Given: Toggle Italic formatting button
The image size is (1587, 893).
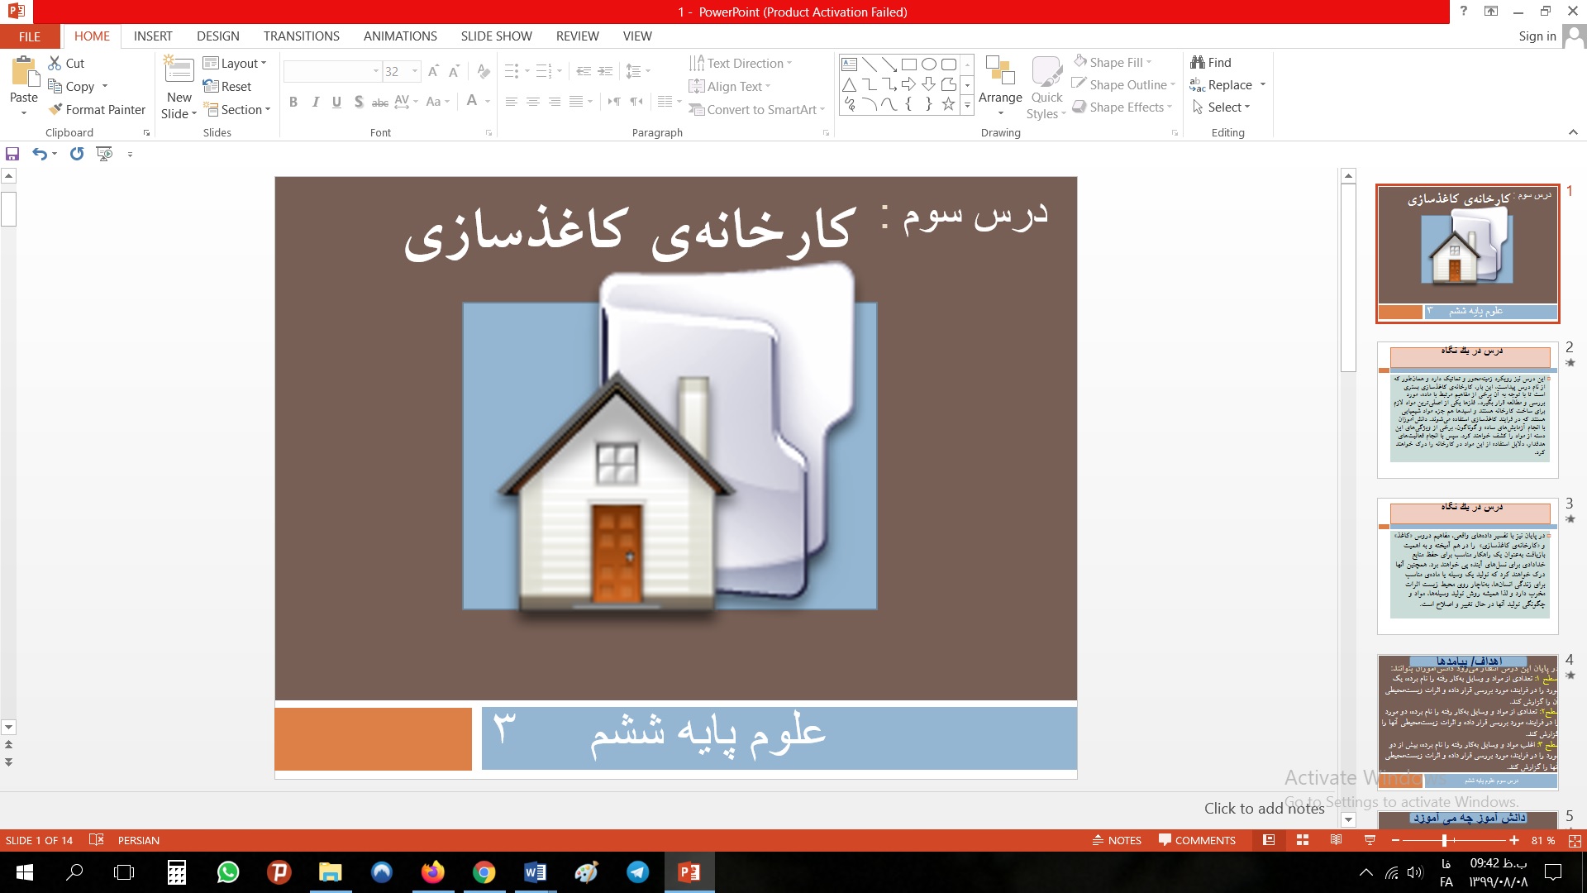Looking at the screenshot, I should [315, 102].
